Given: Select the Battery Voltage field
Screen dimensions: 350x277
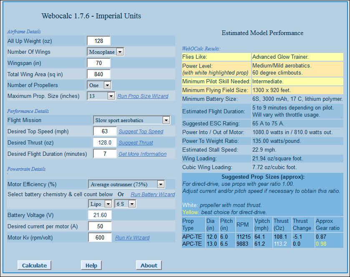Looking at the screenshot, I should click(x=99, y=215).
